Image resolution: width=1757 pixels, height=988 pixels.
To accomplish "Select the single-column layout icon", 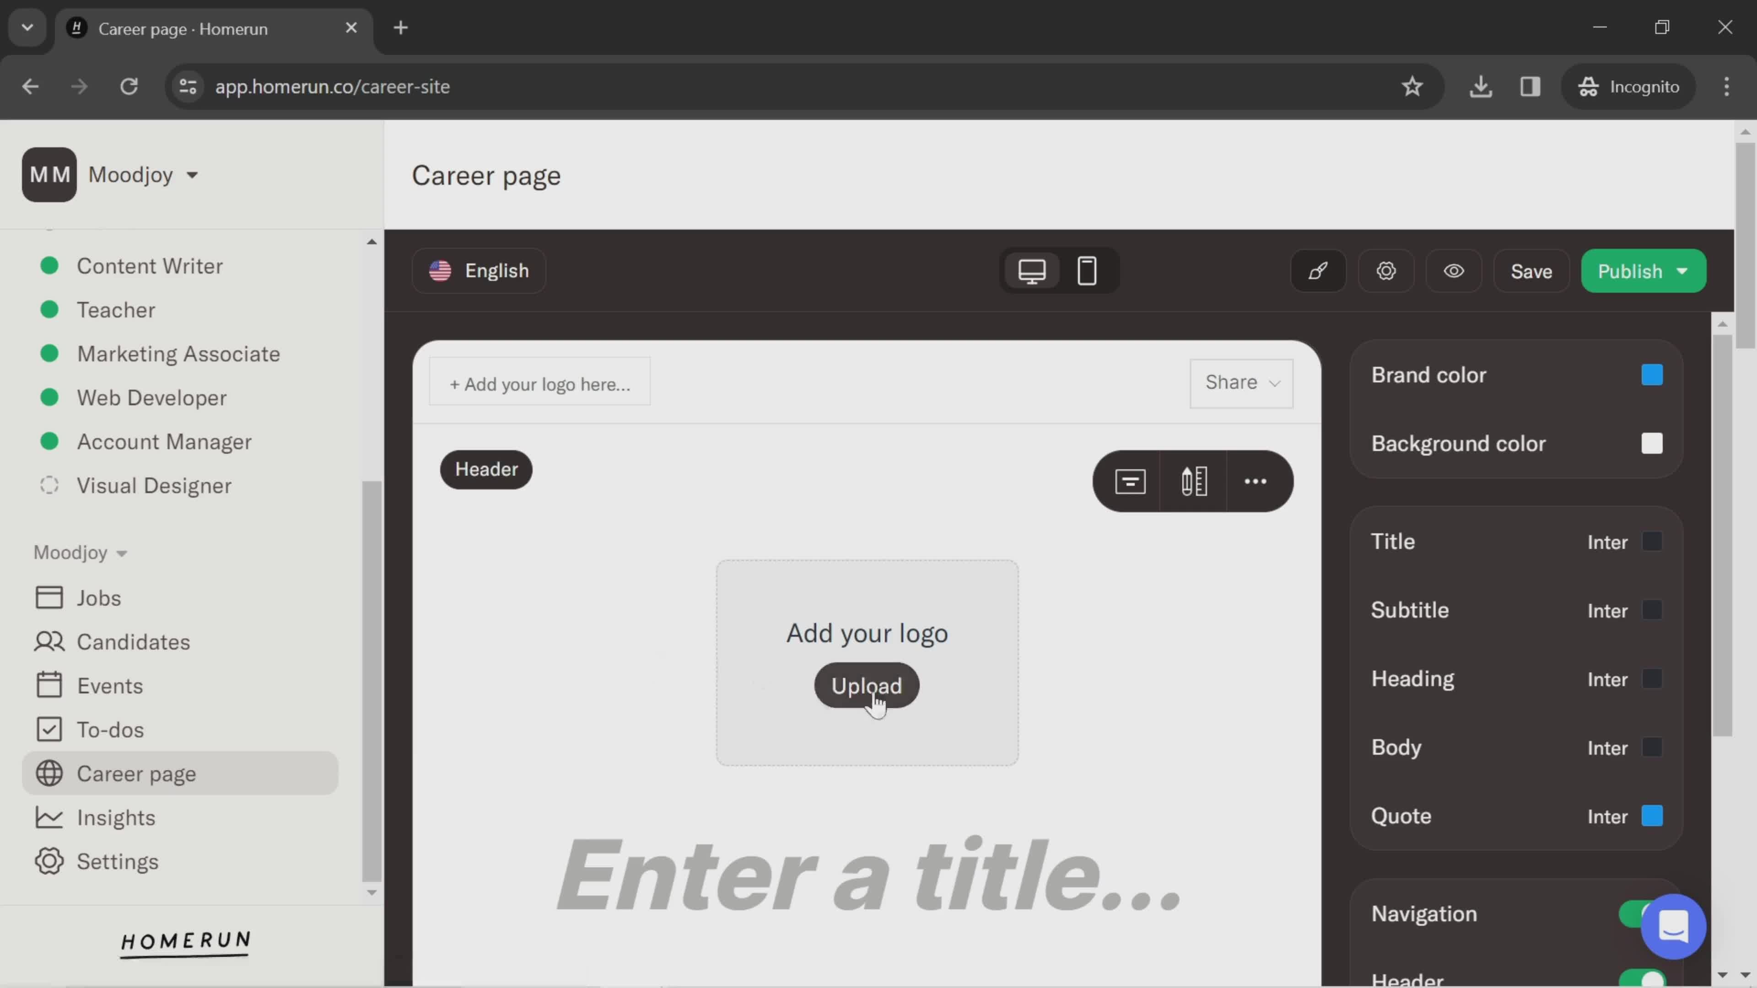I will coord(1130,480).
